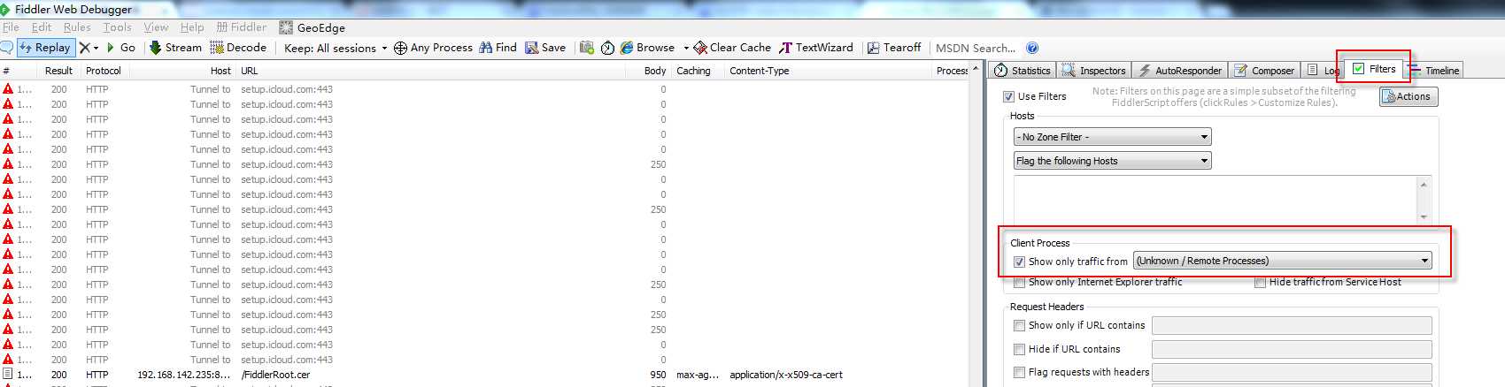Replay the selected sessions
This screenshot has width=1505, height=387.
coord(45,48)
